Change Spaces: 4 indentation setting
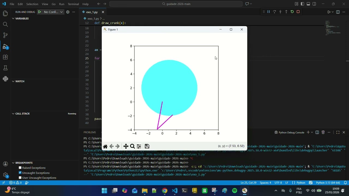The width and height of the screenshot is (349, 196). pos(265,183)
